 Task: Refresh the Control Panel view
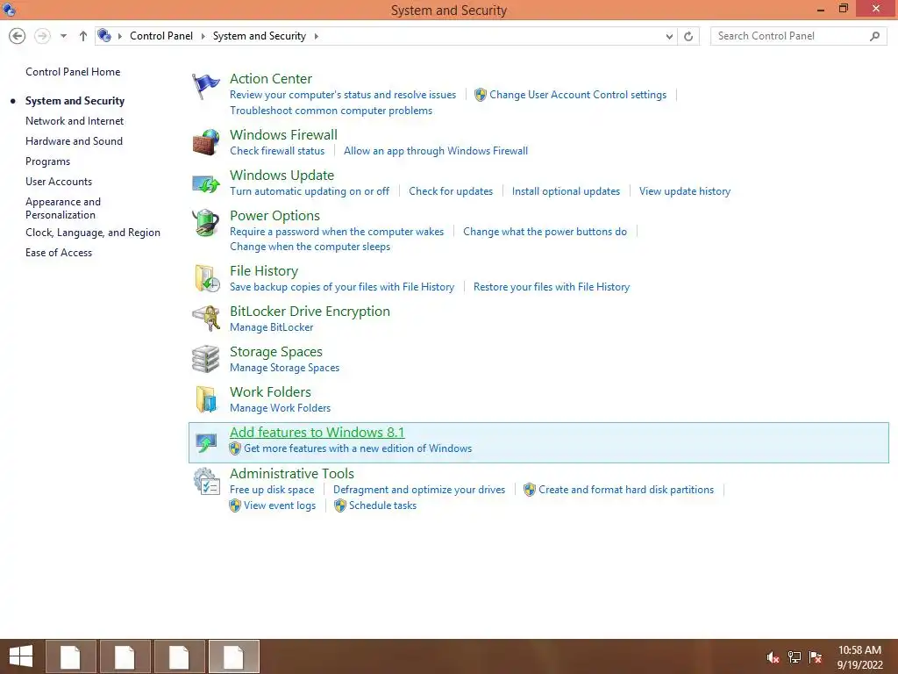point(688,36)
